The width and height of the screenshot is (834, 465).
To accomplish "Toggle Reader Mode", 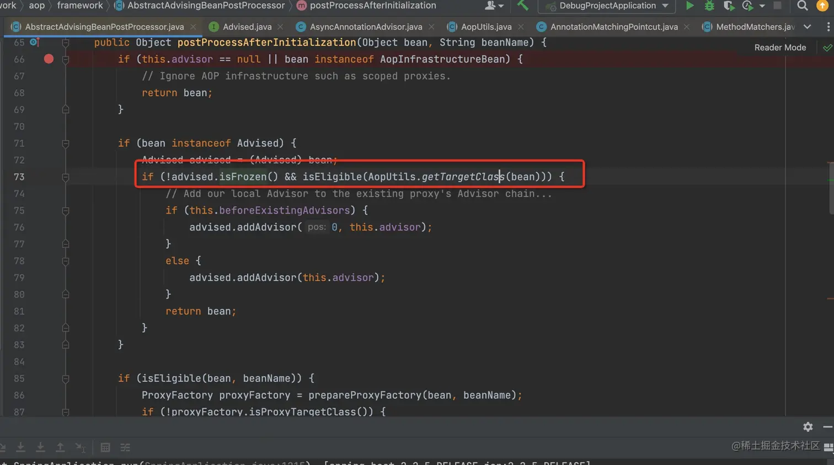I will [780, 47].
